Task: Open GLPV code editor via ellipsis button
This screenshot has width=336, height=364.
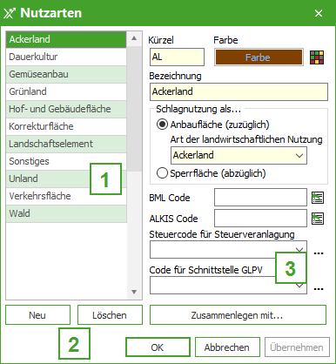Action: 319,289
